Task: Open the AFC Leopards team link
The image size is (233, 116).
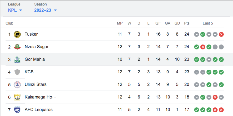Action: [39, 110]
